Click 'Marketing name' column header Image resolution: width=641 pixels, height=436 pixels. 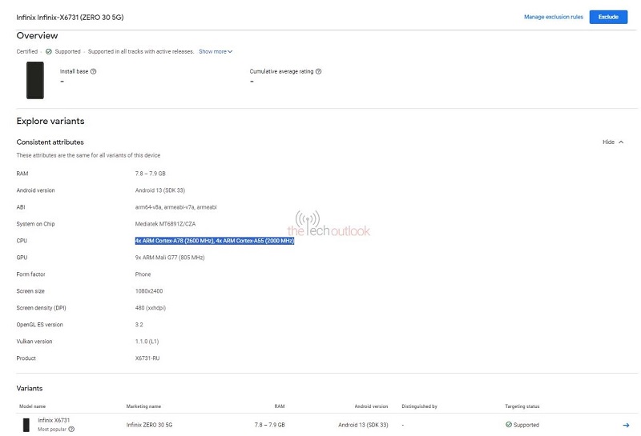click(143, 406)
